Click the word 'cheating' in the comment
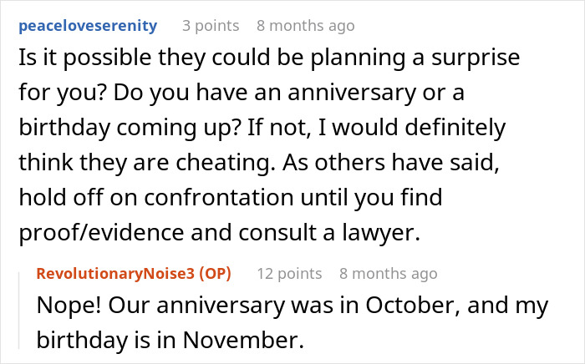585x364 pixels. (x=223, y=163)
